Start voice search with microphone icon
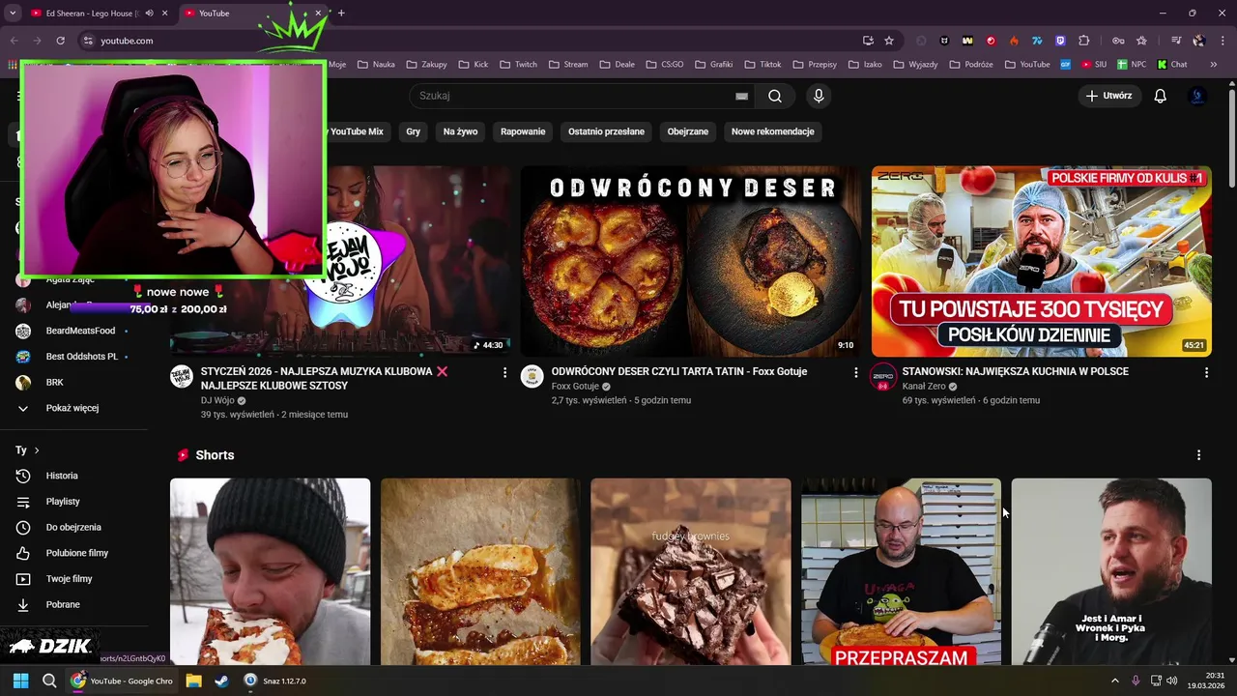This screenshot has width=1237, height=696. pos(819,96)
